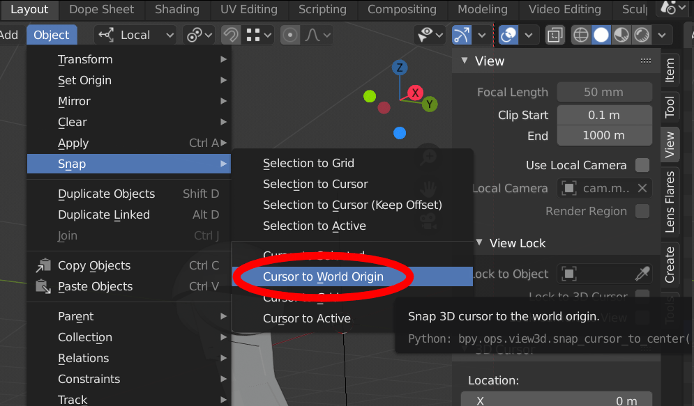Select solid viewport shading
The width and height of the screenshot is (694, 406).
click(601, 35)
